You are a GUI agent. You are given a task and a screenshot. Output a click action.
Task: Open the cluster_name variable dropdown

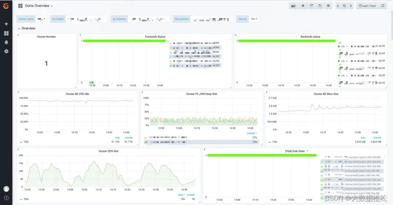pyautogui.click(x=41, y=19)
